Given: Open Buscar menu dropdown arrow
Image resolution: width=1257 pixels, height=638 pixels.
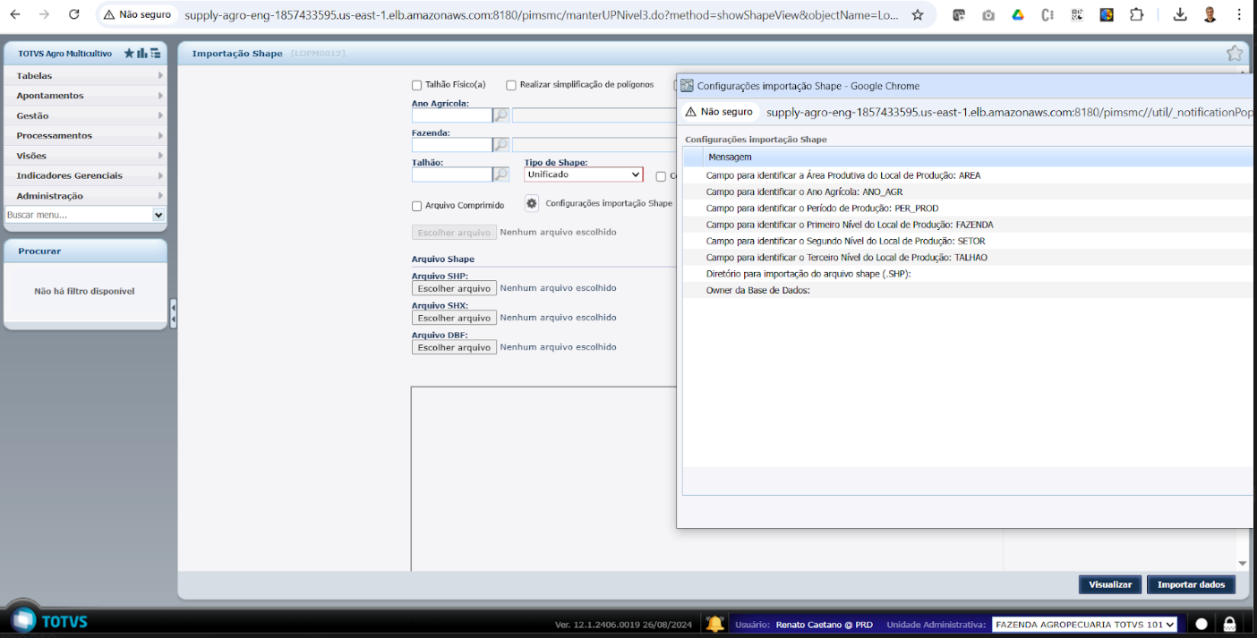Looking at the screenshot, I should click(x=158, y=215).
